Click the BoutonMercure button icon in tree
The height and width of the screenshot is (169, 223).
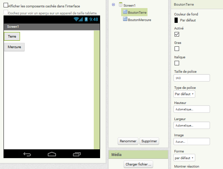125,20
